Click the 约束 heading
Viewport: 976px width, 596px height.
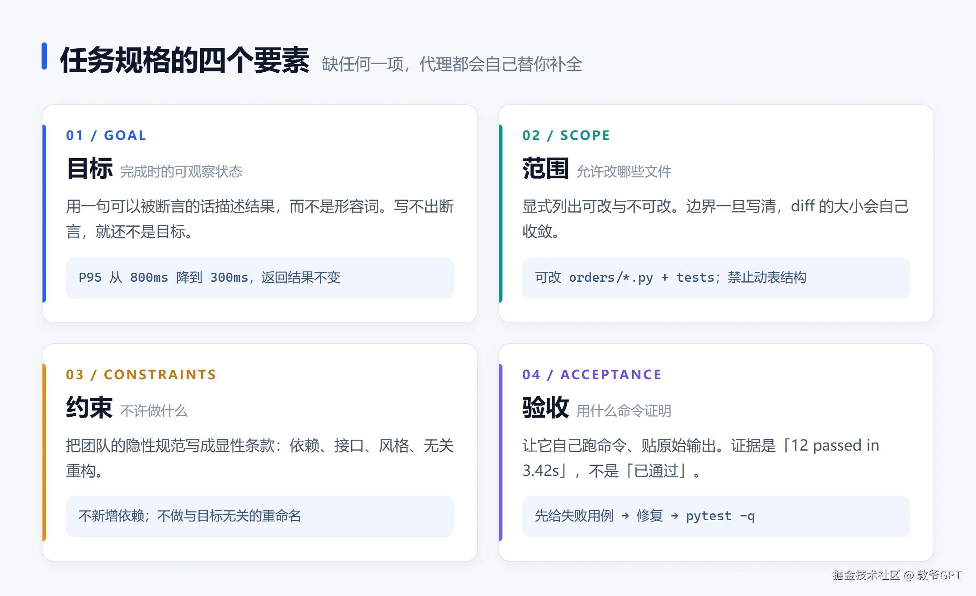coord(89,408)
